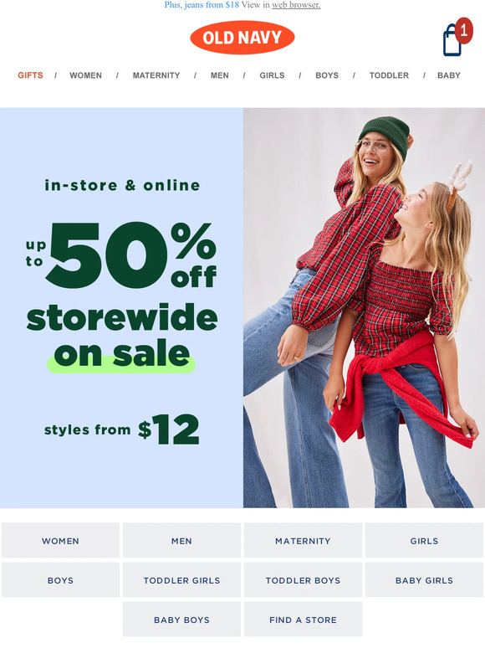Open the shopping bag icon
The height and width of the screenshot is (648, 485).
pyautogui.click(x=457, y=37)
